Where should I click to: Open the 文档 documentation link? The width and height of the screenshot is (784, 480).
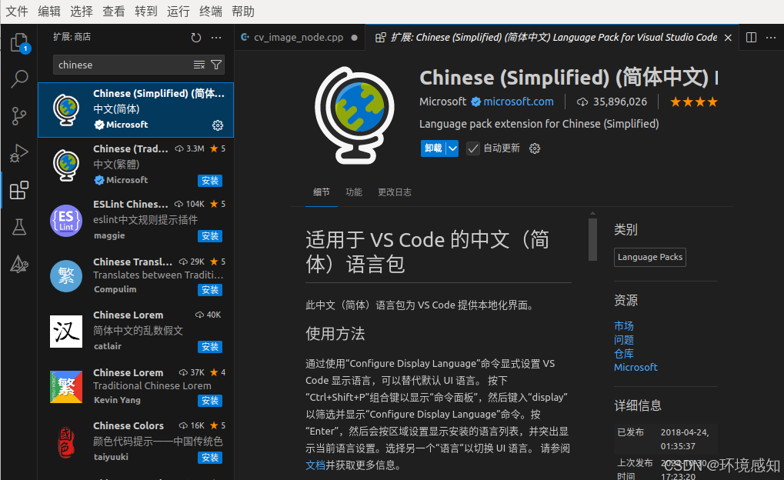click(315, 465)
